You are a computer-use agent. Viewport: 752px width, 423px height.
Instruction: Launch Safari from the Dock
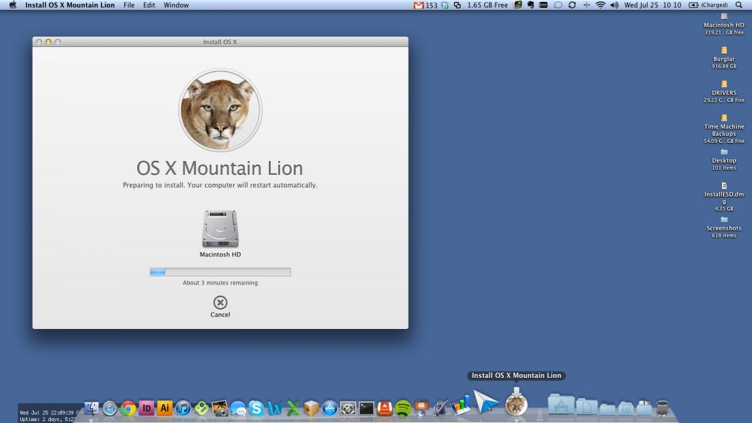point(110,408)
